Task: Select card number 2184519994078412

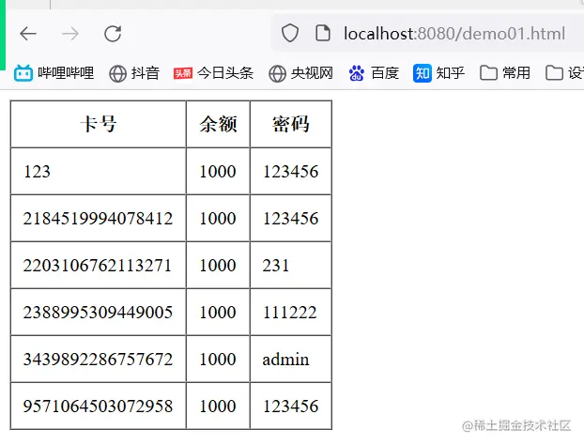Action: coord(99,218)
